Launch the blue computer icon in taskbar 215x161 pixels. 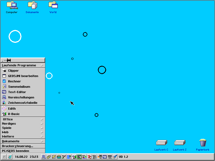(x=44, y=157)
